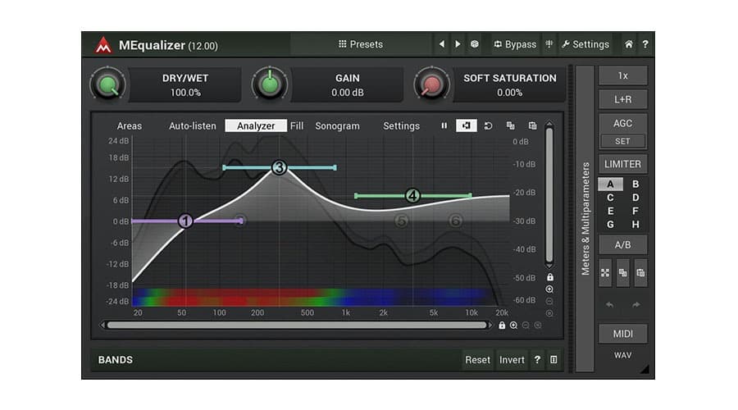
Task: Open the L+R channel mode selector
Action: click(622, 99)
